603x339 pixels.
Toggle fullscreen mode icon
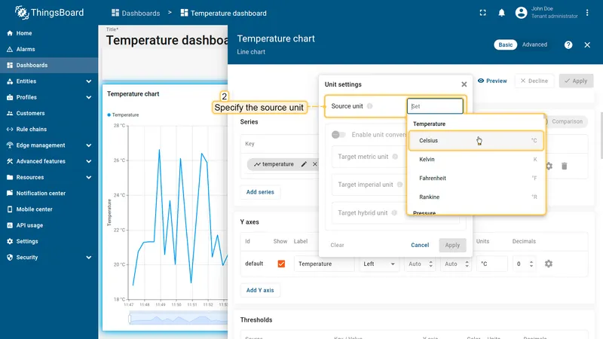click(482, 13)
